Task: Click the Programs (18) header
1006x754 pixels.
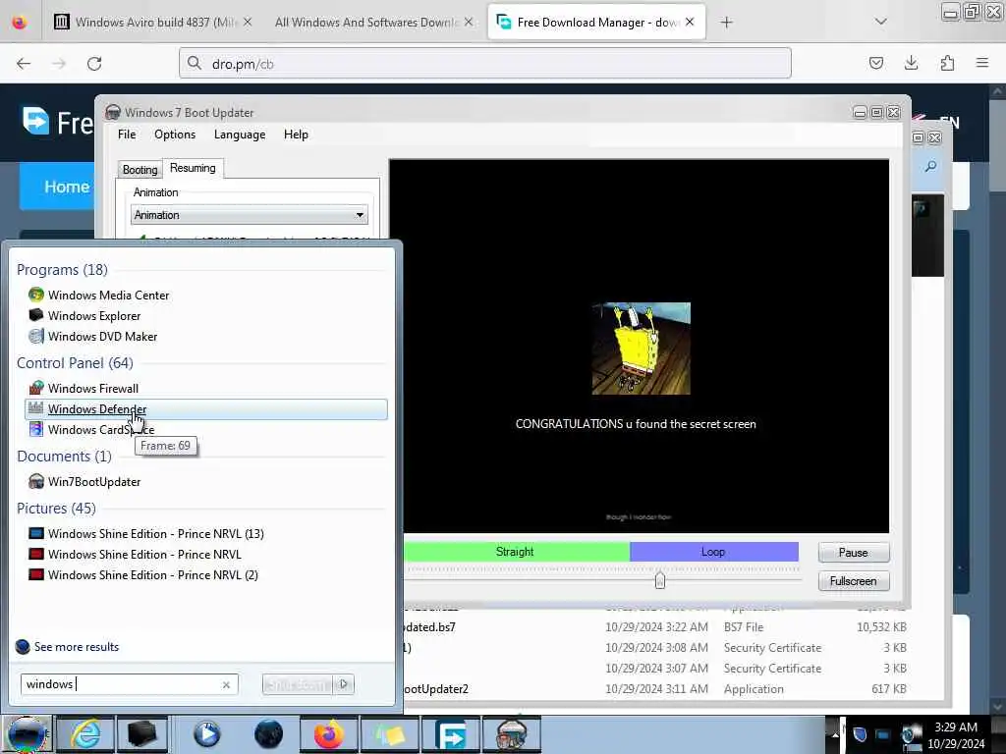Action: [x=62, y=269]
